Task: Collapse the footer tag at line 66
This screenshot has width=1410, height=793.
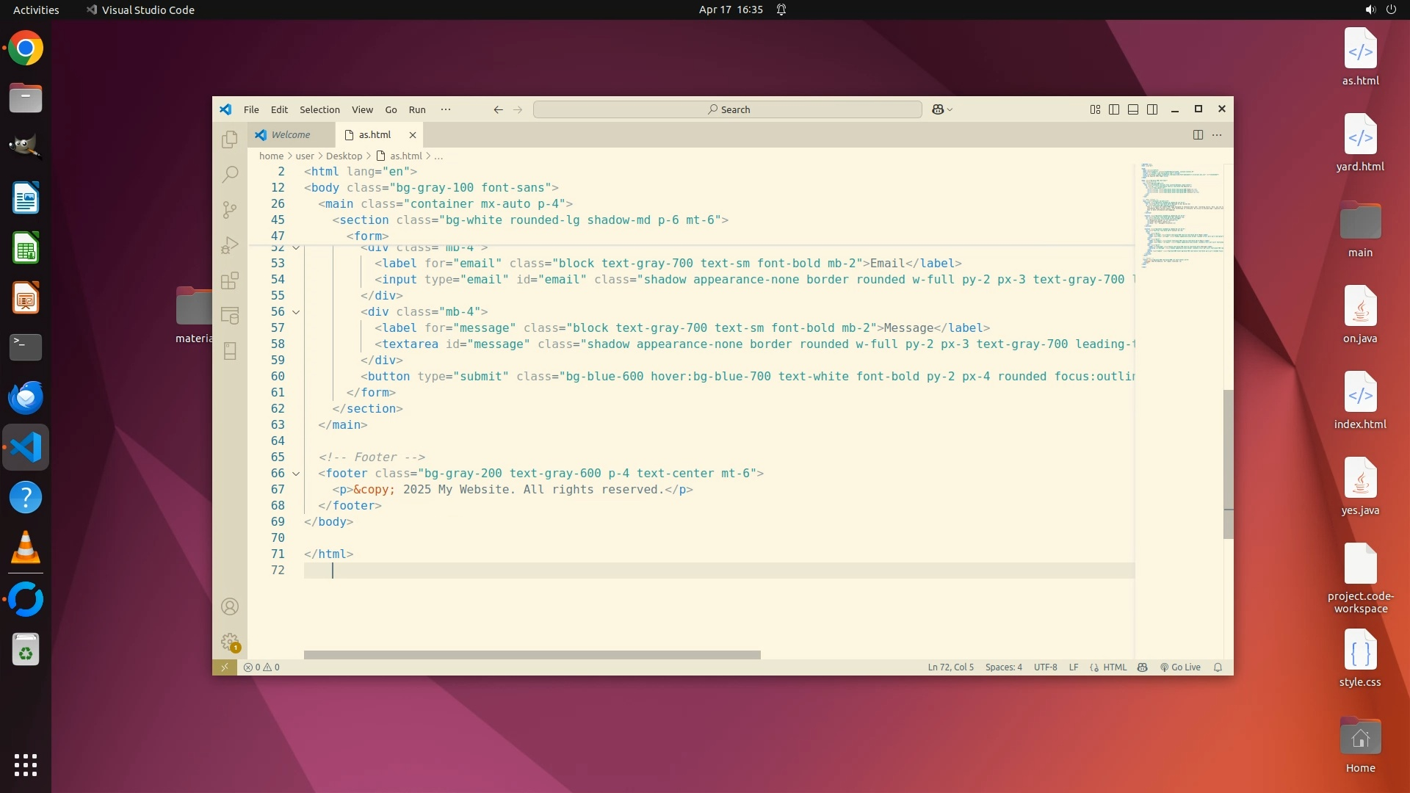Action: click(x=296, y=474)
